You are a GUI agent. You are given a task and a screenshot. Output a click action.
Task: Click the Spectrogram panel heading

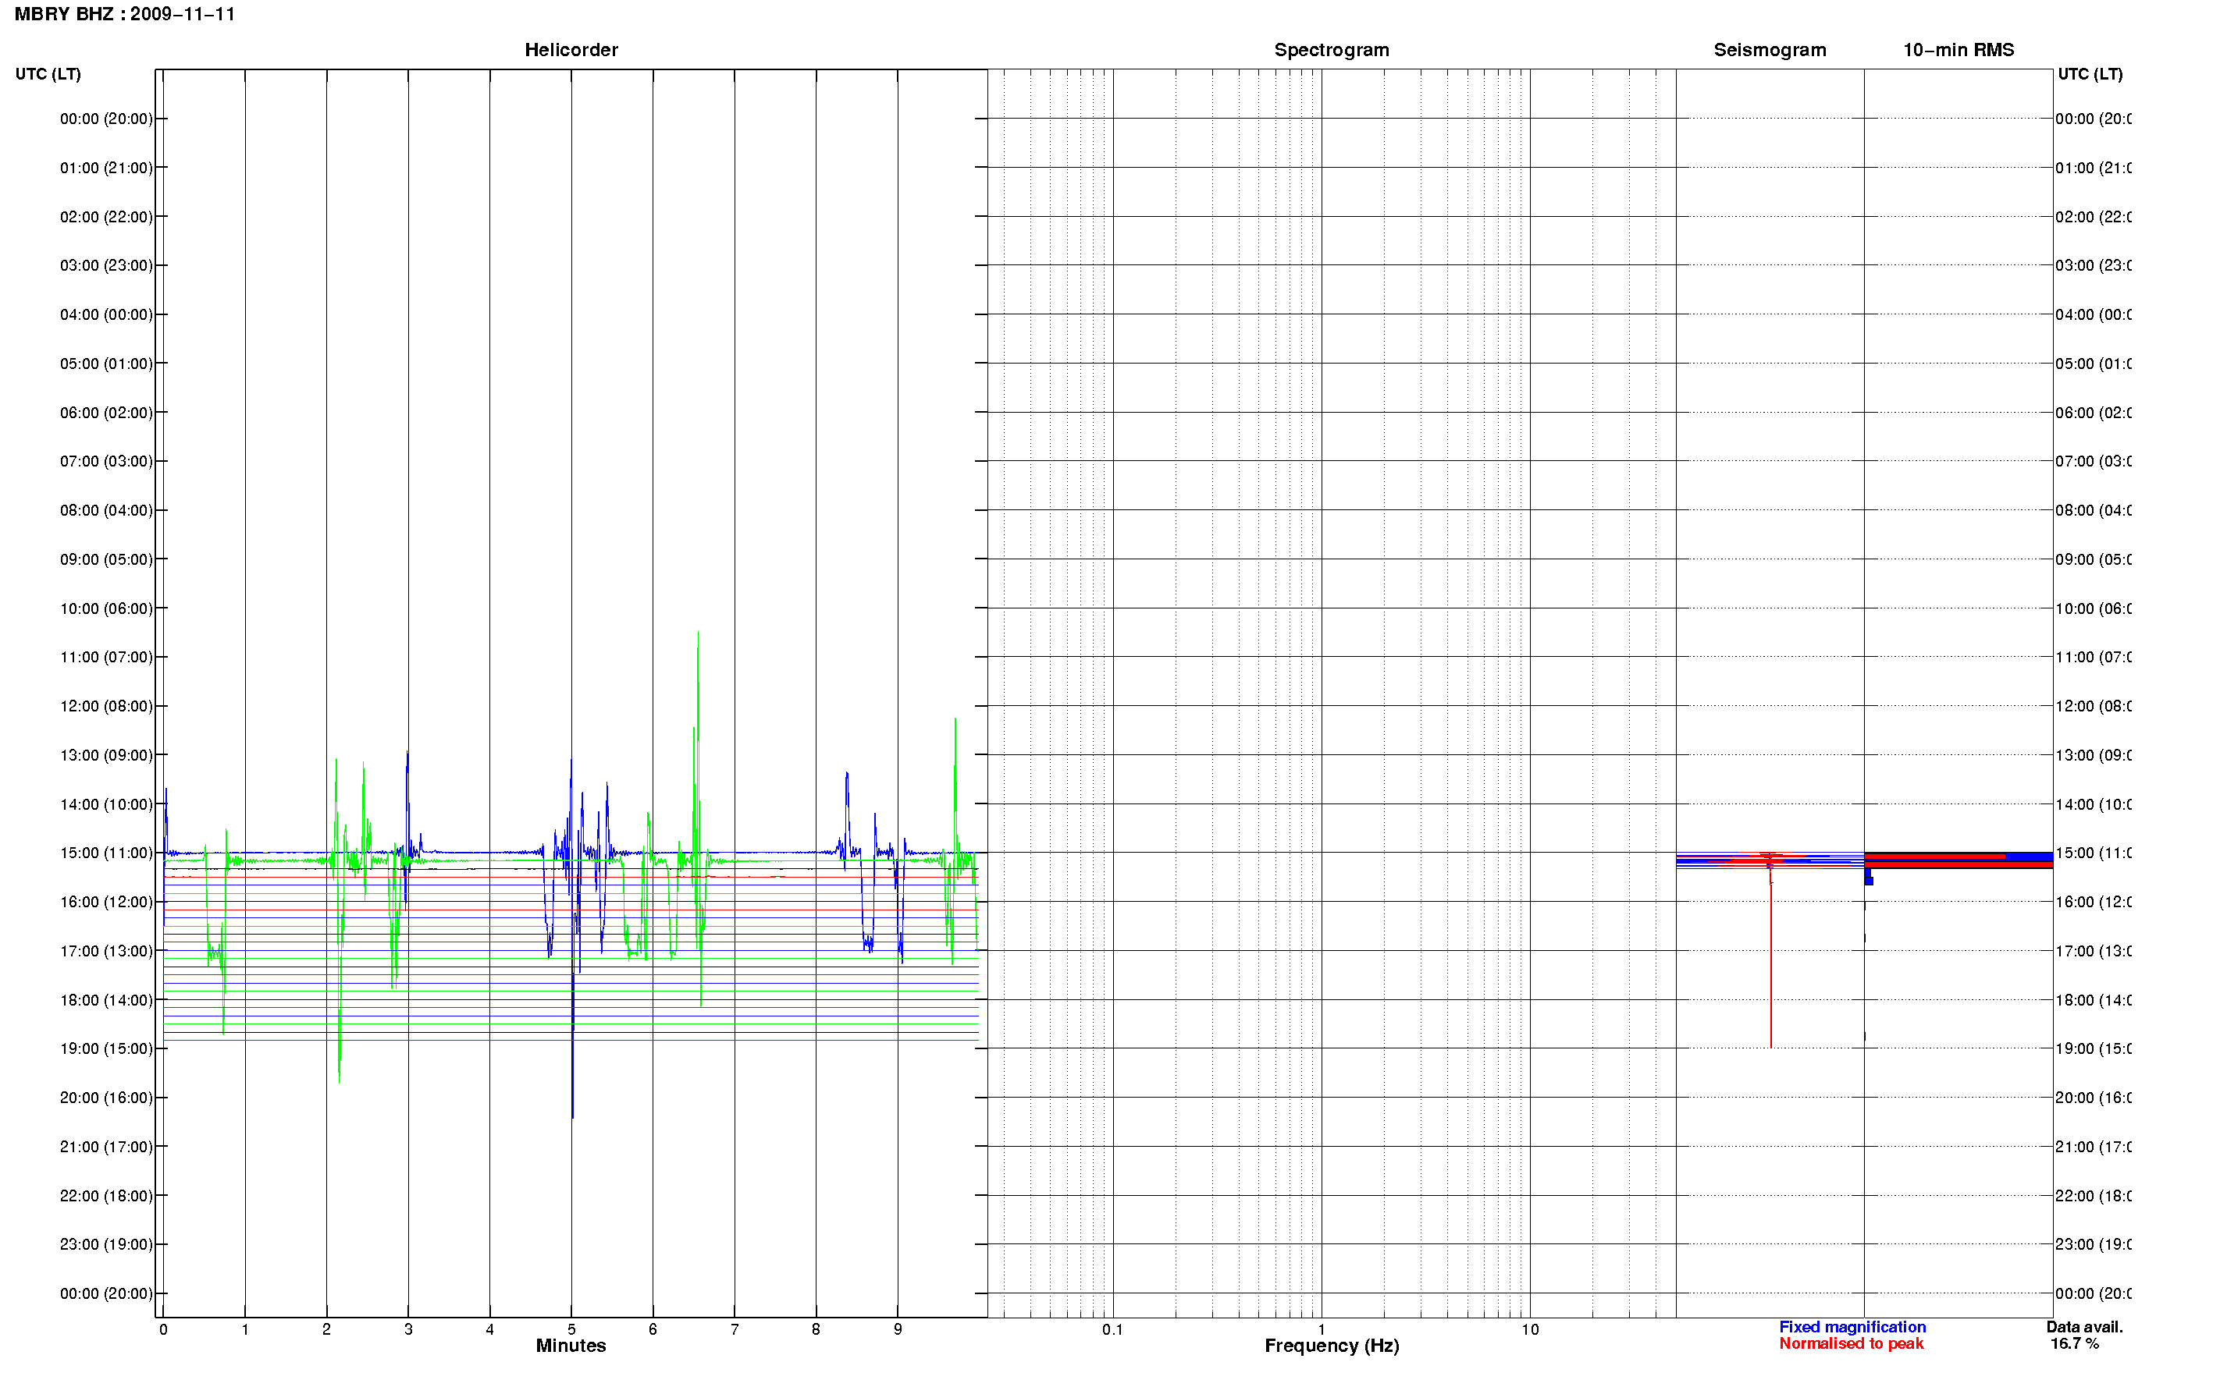1331,50
